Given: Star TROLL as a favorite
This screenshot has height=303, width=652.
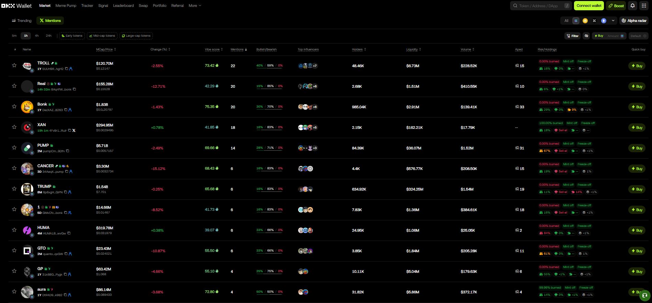Looking at the screenshot, I should coord(14,65).
